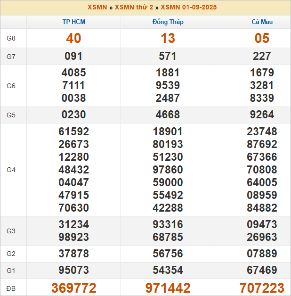Click the Đồng Tháp special prize 971442
Viewport: 291px width, 296px height.
(168, 288)
